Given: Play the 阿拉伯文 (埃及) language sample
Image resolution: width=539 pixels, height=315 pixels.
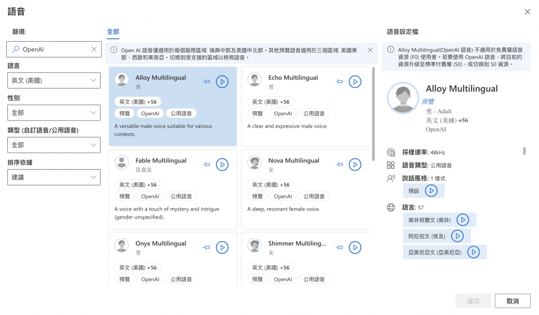Looking at the screenshot, I should pos(457,236).
